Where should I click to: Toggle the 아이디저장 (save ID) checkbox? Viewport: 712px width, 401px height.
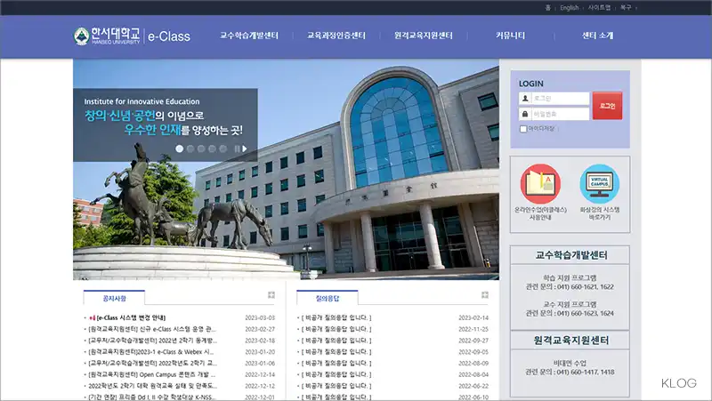coord(523,129)
